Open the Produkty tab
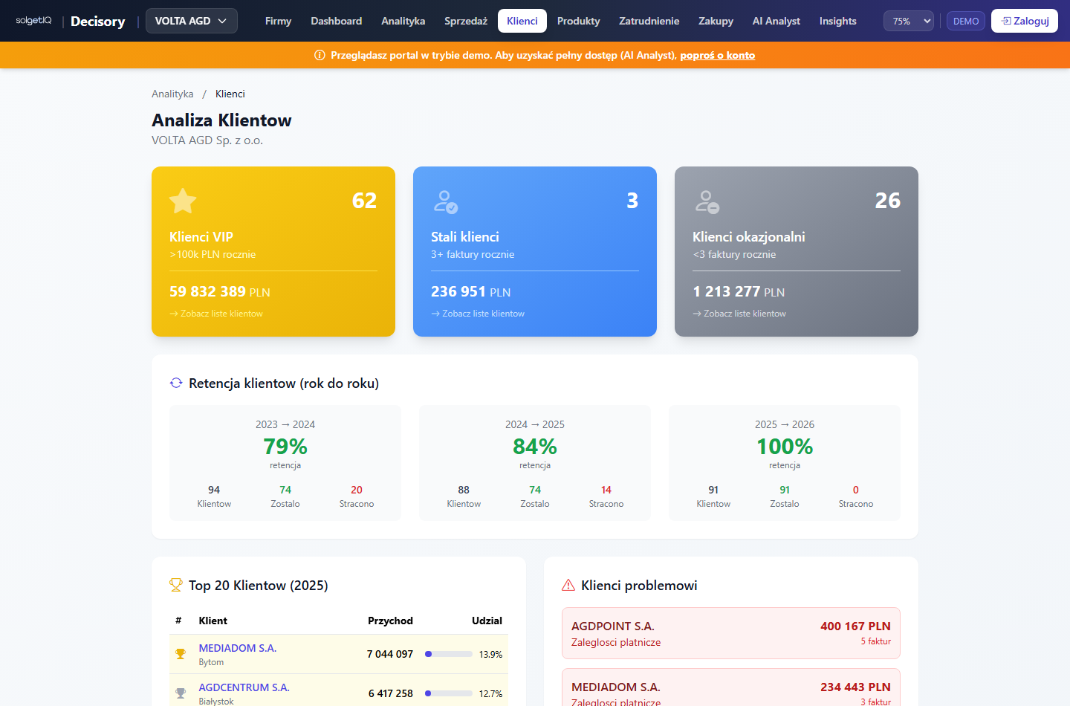Viewport: 1070px width, 706px height. tap(579, 21)
